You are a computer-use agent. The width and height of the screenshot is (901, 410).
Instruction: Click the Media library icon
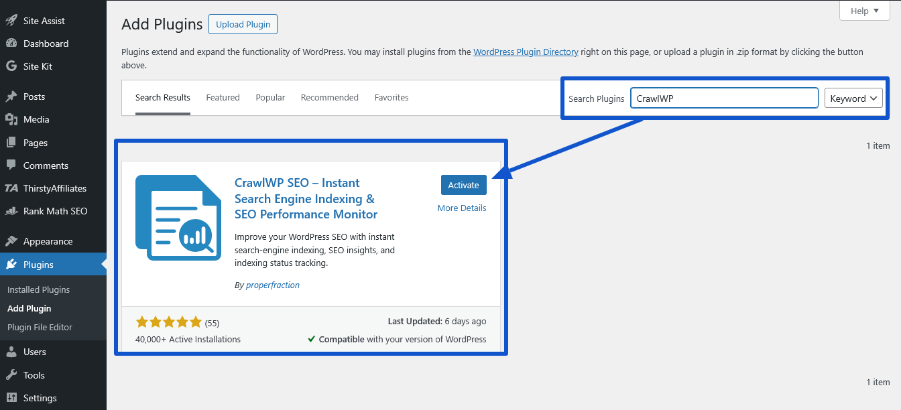[x=11, y=119]
